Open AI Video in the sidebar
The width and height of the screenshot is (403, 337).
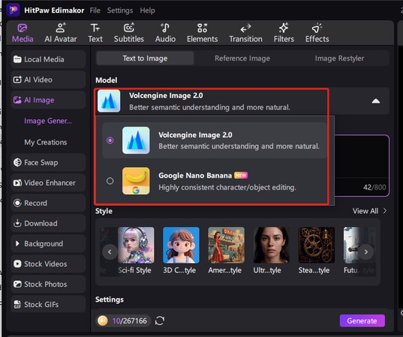click(48, 79)
